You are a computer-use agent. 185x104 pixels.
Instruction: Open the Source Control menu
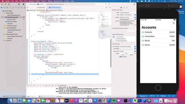tap(58, 1)
